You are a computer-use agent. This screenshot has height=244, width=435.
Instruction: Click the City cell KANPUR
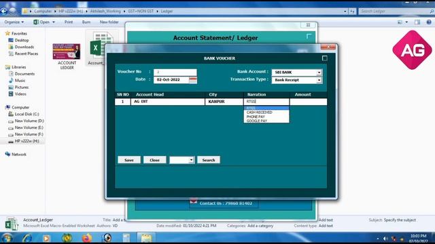pyautogui.click(x=224, y=102)
